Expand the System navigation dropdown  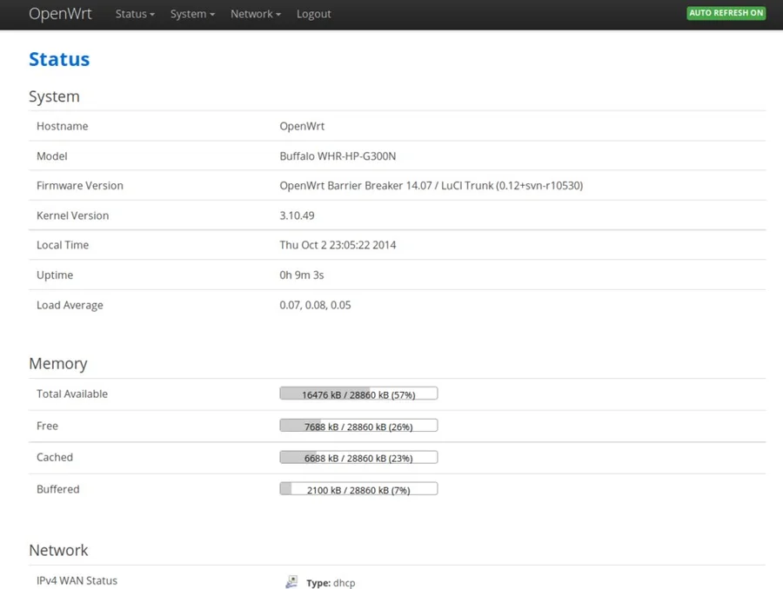coord(192,14)
